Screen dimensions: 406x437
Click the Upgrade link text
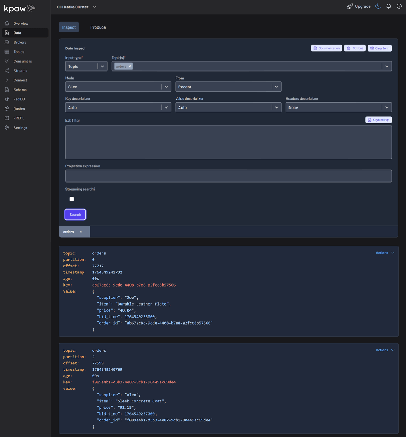(x=363, y=6)
